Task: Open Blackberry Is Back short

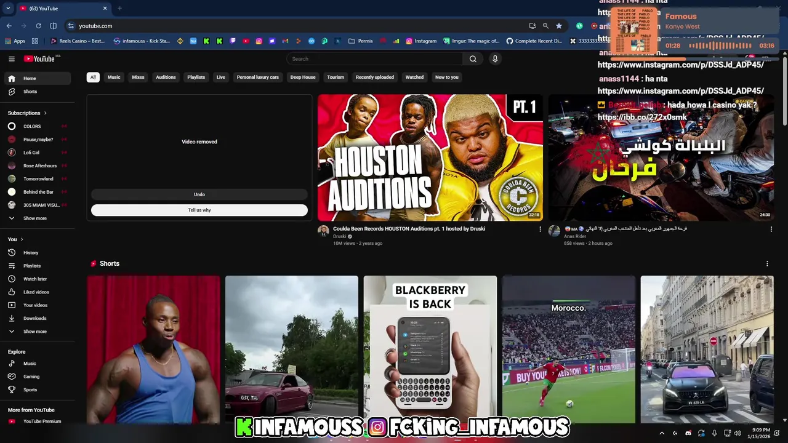Action: 430,349
